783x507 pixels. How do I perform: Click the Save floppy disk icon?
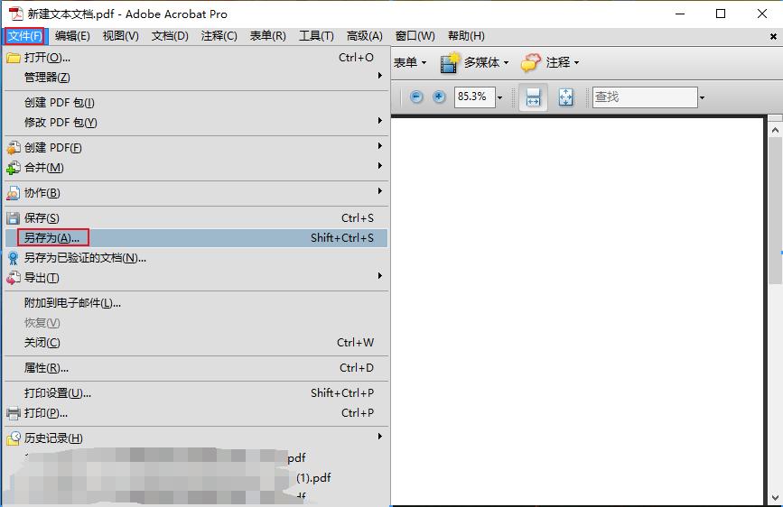(x=14, y=218)
